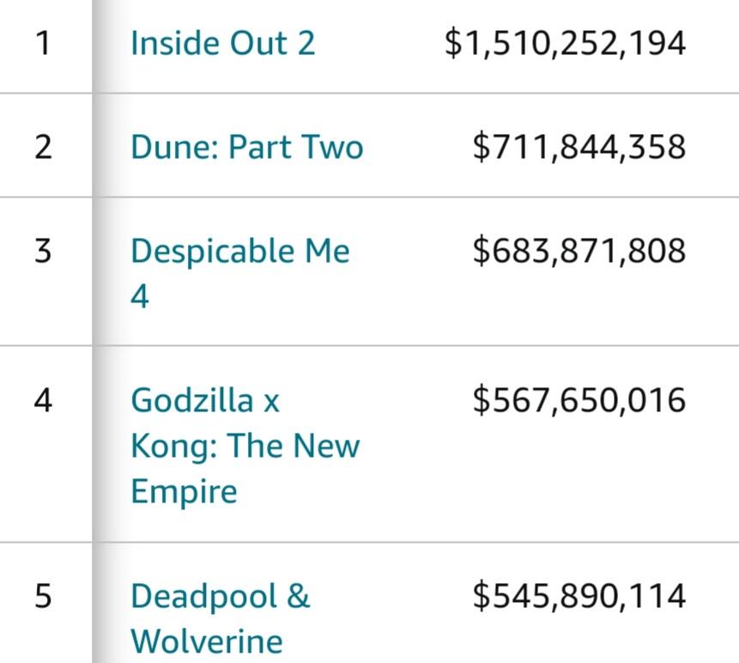
Task: Click the wrapped 4 under Despicable Me
Action: (x=140, y=297)
